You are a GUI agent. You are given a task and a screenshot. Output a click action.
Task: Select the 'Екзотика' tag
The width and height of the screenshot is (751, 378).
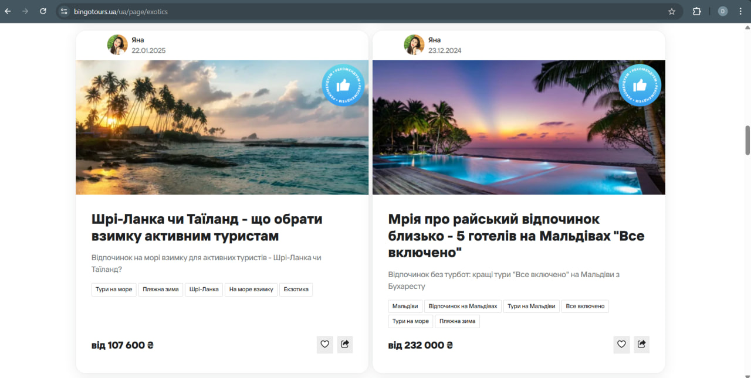pyautogui.click(x=296, y=290)
